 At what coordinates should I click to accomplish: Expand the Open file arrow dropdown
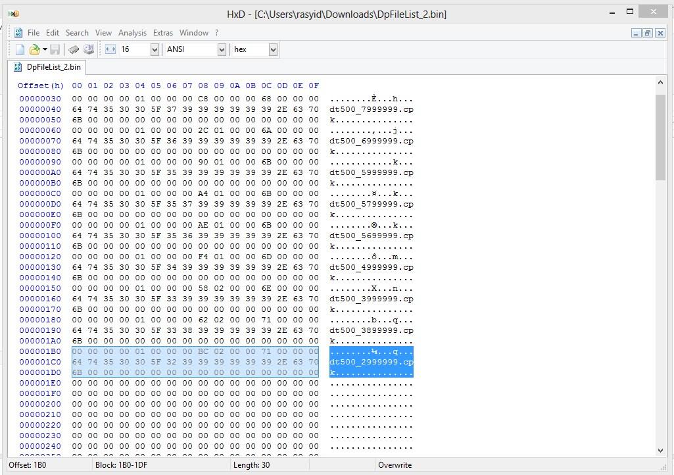[x=45, y=49]
